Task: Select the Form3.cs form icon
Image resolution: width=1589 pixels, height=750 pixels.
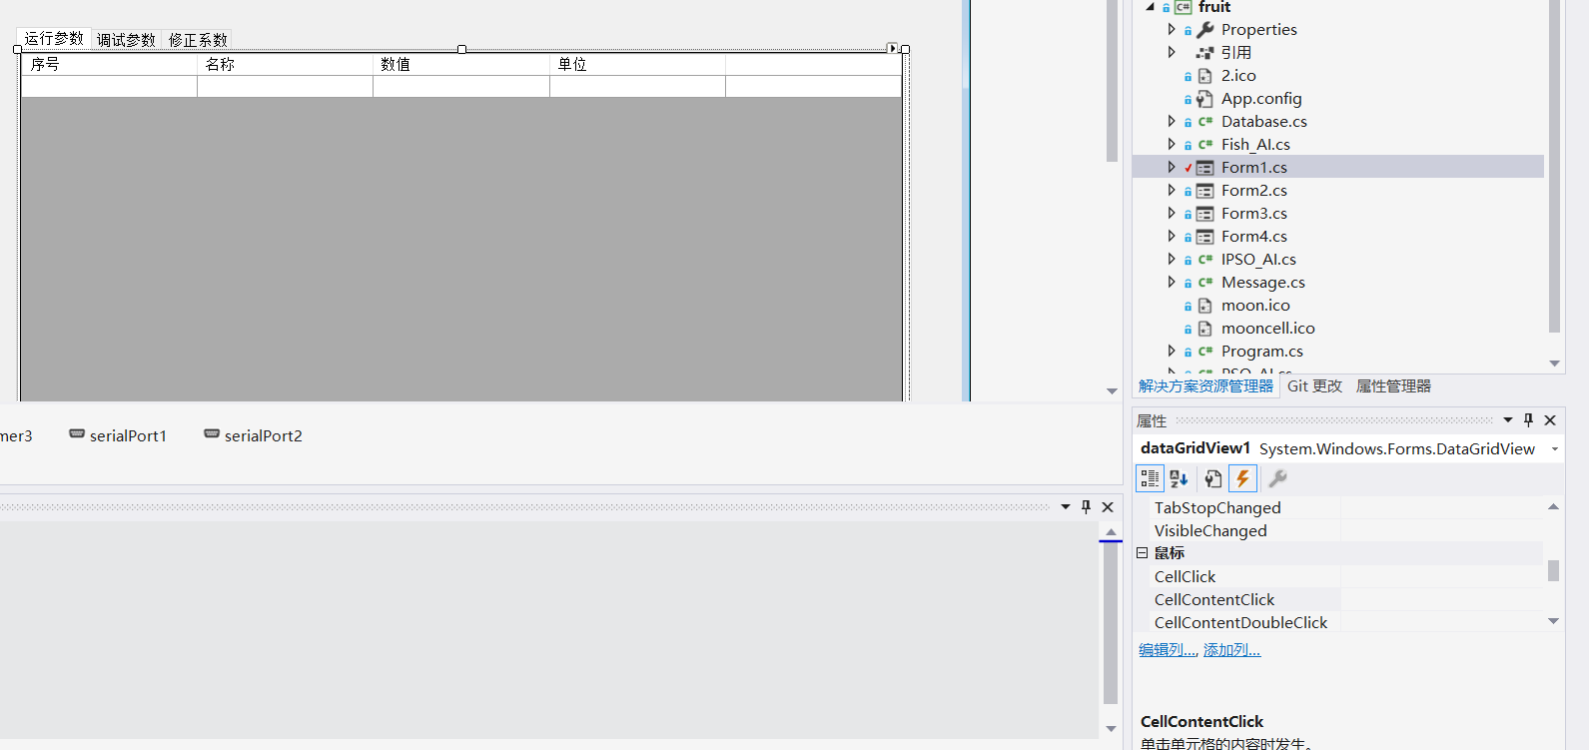Action: point(1205,214)
